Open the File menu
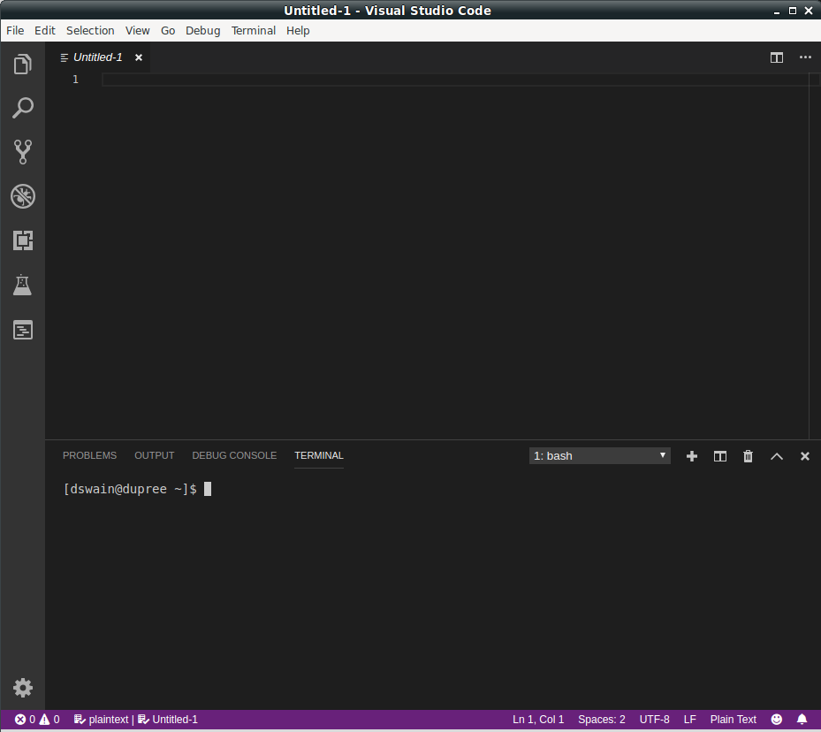The height and width of the screenshot is (732, 821). click(15, 30)
